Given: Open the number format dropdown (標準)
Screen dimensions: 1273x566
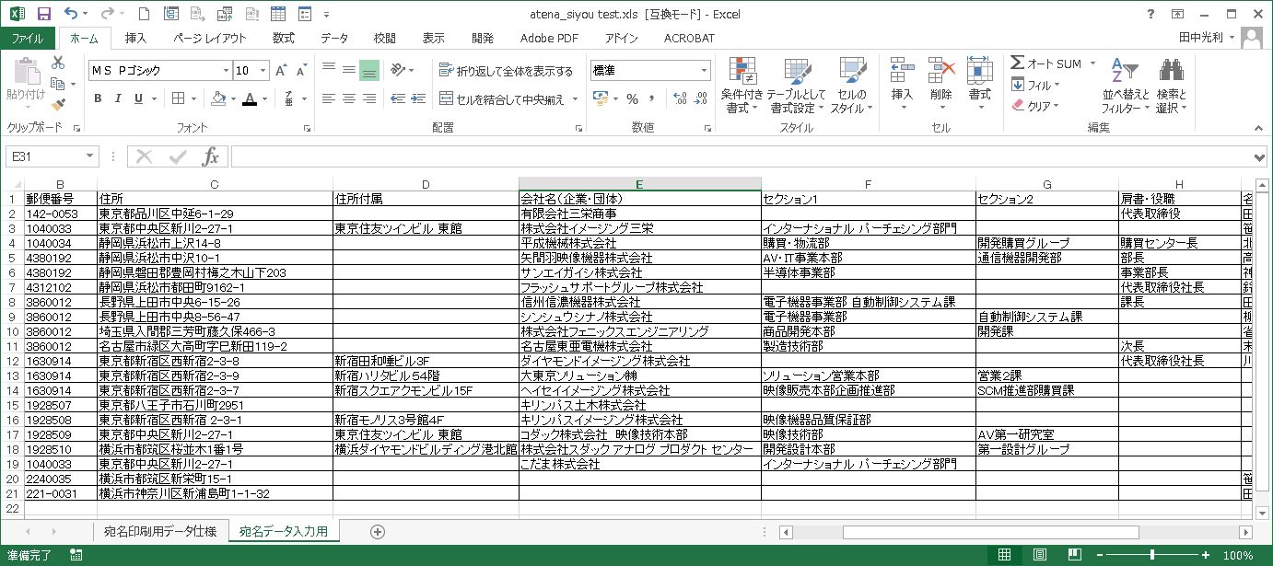Looking at the screenshot, I should pyautogui.click(x=705, y=71).
